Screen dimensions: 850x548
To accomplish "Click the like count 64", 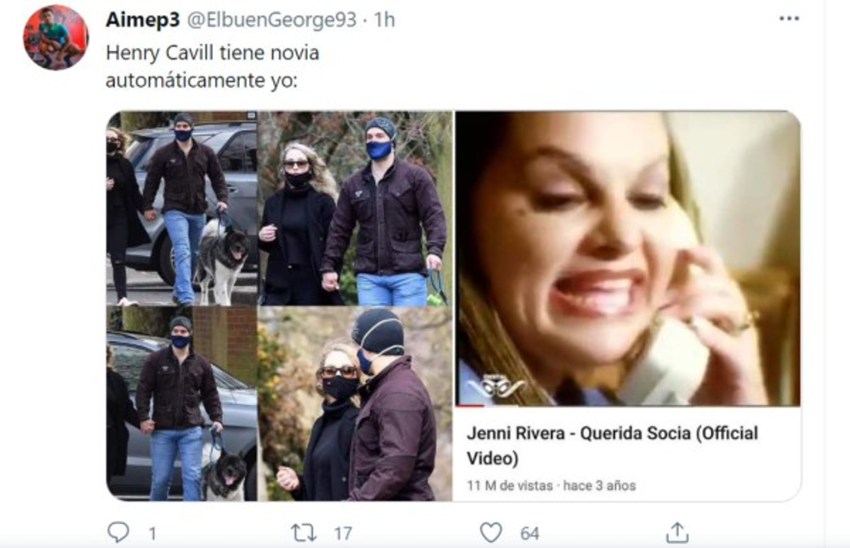I will [x=530, y=533].
